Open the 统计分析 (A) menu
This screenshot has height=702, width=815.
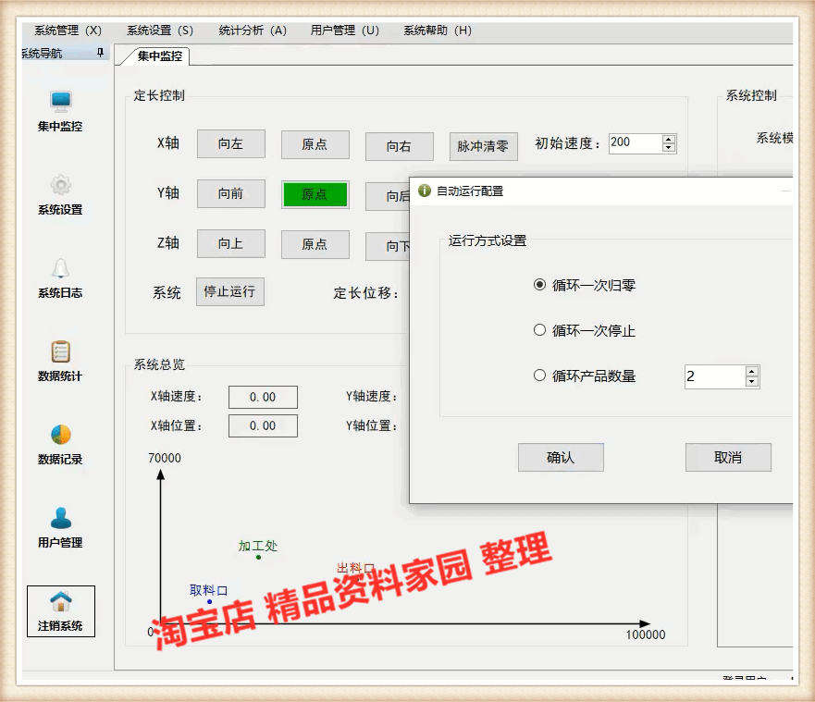tap(253, 31)
